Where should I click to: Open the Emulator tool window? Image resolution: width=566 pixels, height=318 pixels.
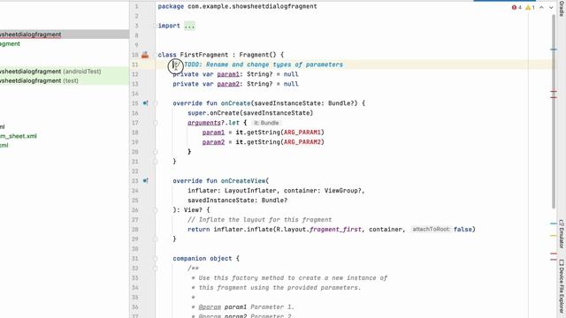tap(562, 234)
